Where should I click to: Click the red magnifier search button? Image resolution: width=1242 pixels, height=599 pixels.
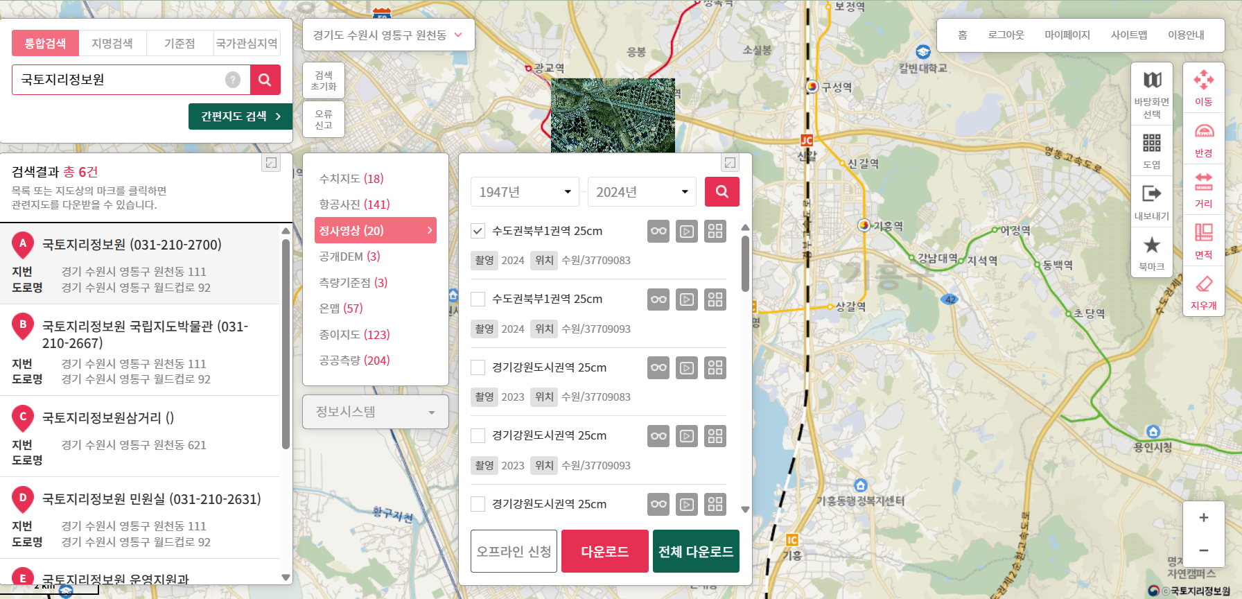tap(265, 80)
